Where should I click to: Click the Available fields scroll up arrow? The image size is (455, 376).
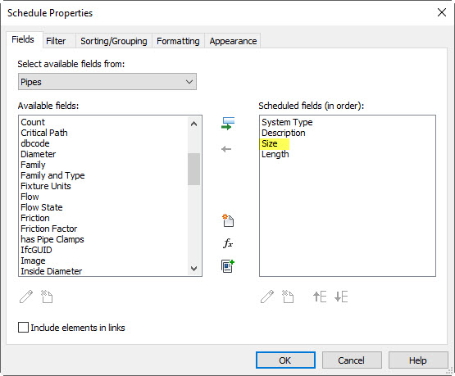click(x=193, y=124)
